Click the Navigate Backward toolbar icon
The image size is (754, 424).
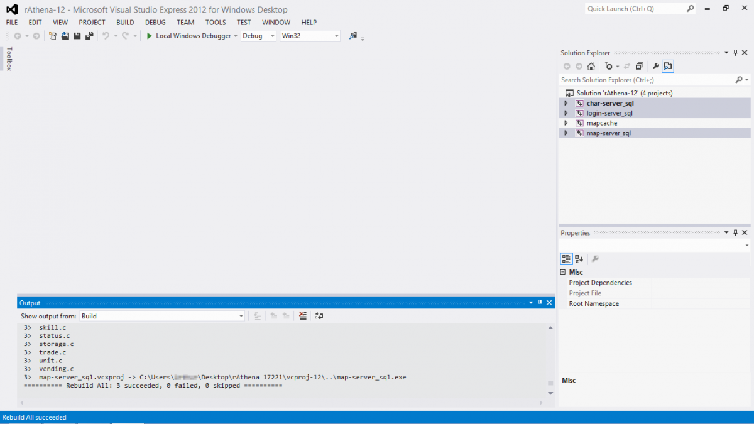point(18,36)
